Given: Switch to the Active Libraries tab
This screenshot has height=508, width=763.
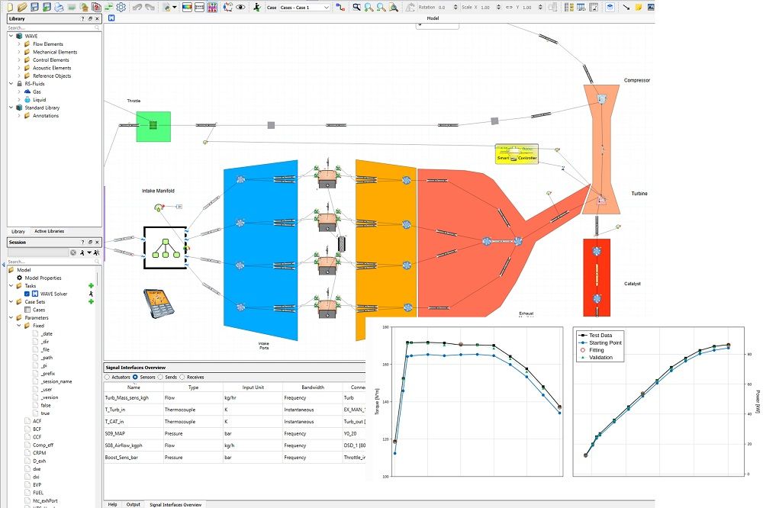Looking at the screenshot, I should (x=49, y=231).
